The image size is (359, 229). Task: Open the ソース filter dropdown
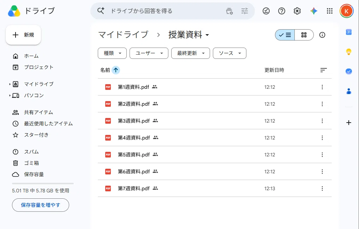click(x=230, y=53)
